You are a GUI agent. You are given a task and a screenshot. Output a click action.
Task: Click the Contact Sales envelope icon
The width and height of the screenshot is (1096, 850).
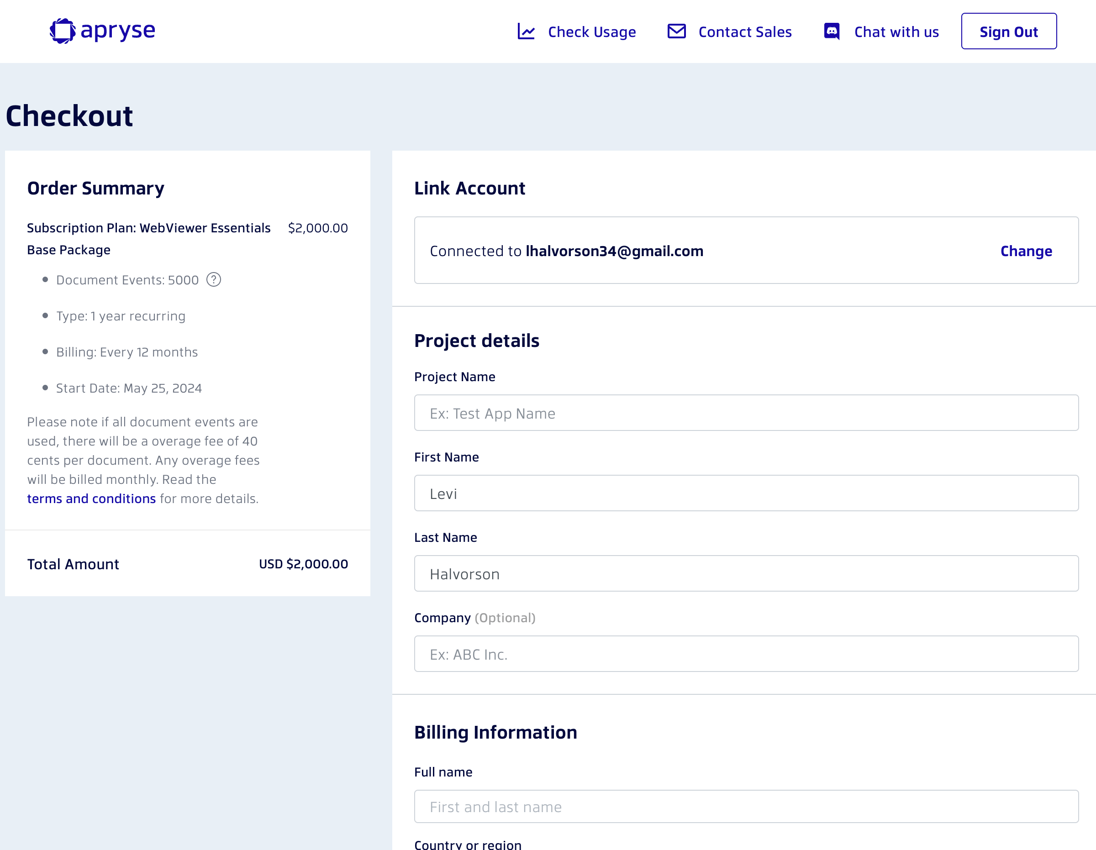point(676,31)
